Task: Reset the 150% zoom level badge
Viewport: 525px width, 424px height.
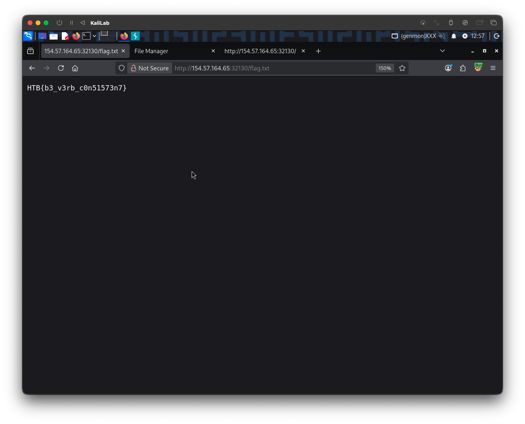Action: (385, 68)
